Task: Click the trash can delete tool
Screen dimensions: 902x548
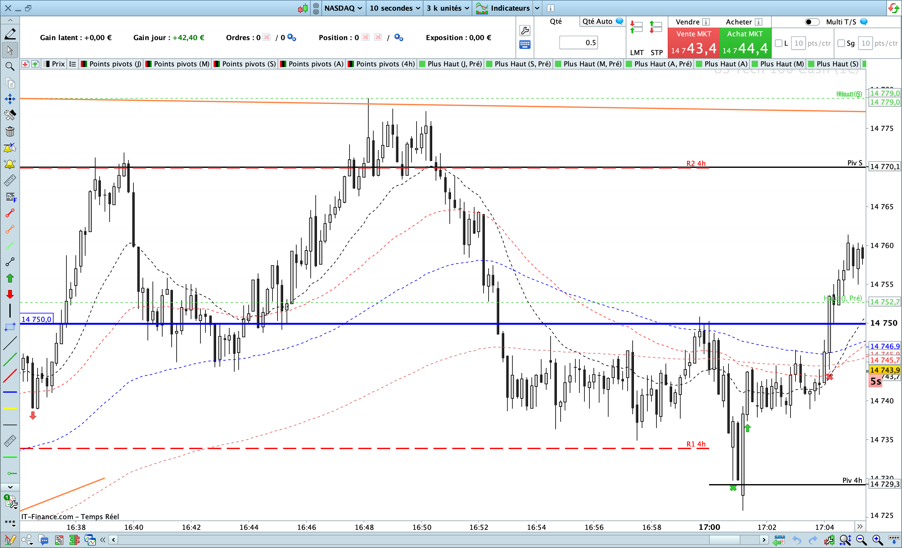Action: [10, 132]
